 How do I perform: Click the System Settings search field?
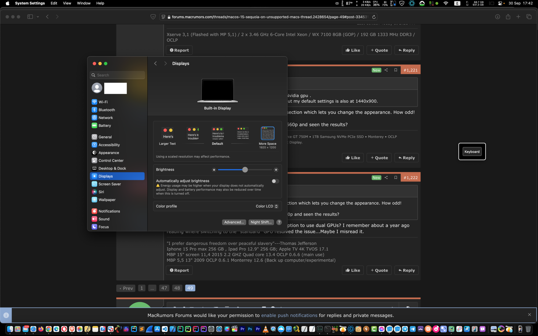point(117,75)
